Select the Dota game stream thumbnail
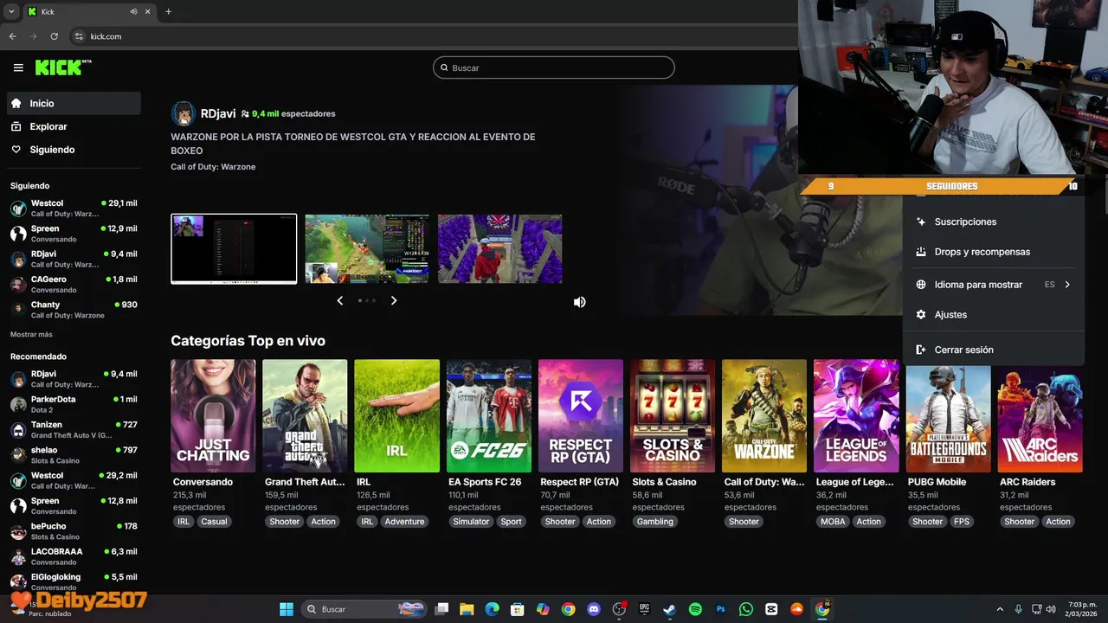The height and width of the screenshot is (623, 1108). (367, 249)
